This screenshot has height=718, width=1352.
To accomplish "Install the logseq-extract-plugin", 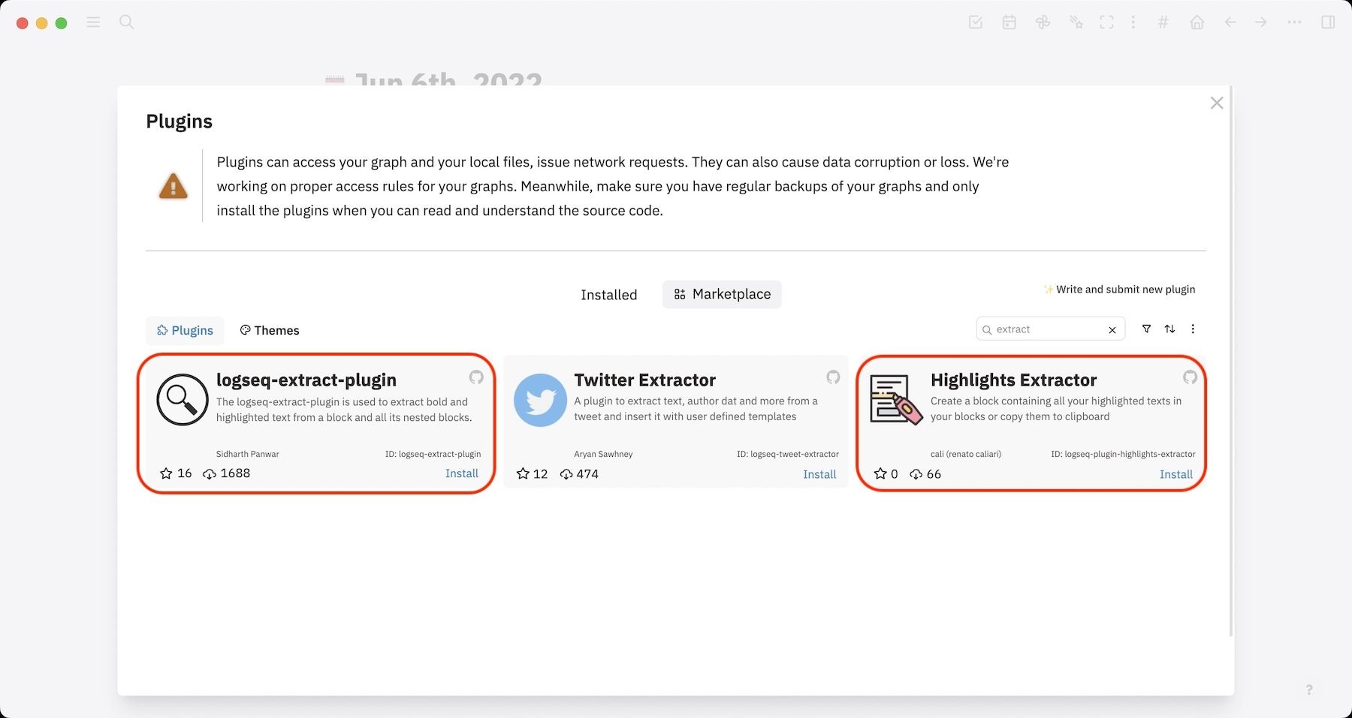I will tap(461, 473).
